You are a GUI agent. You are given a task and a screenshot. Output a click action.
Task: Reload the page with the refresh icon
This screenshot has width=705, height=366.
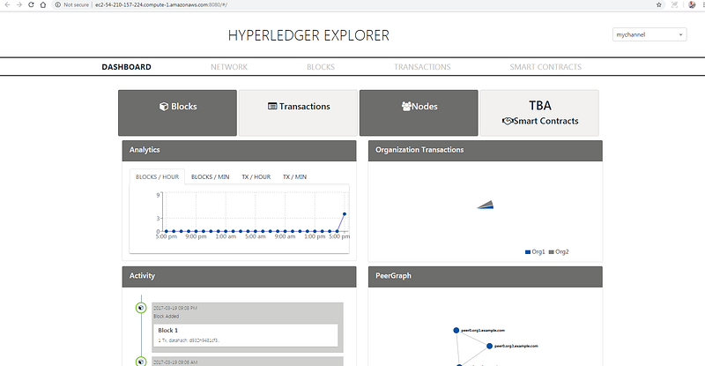31,4
